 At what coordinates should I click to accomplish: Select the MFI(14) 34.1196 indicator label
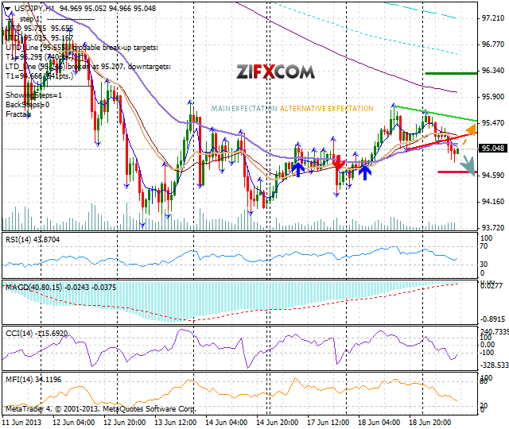coord(33,380)
